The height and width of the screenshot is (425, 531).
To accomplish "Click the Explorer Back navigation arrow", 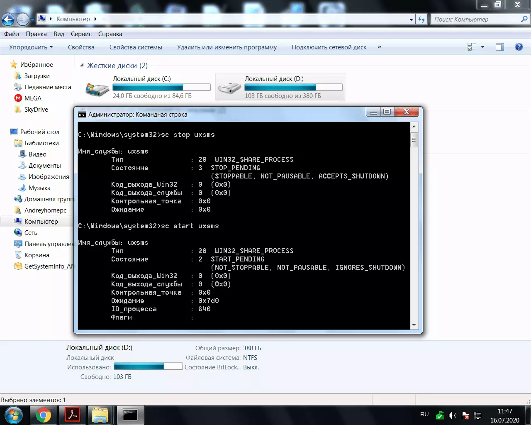I will click(8, 19).
